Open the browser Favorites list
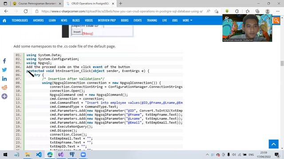 pos(248,11)
